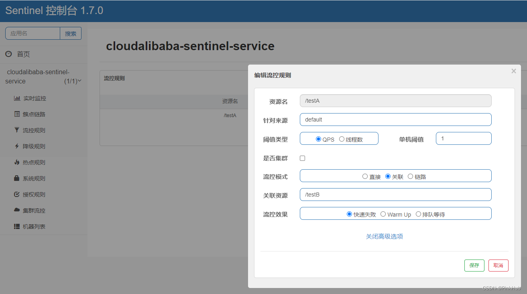
Task: Choose 直接 flow control mode
Action: pos(365,176)
